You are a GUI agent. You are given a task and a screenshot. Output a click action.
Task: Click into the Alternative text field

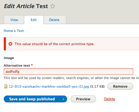click(68, 71)
